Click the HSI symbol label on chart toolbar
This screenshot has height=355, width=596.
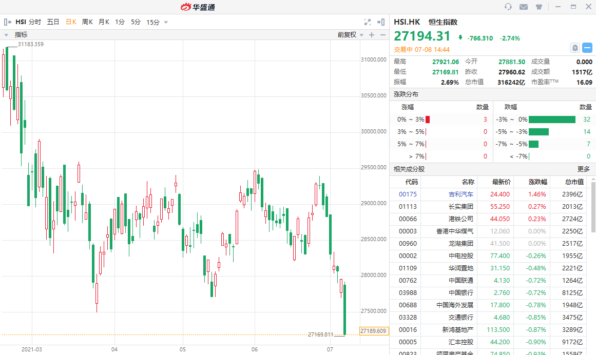pos(21,22)
